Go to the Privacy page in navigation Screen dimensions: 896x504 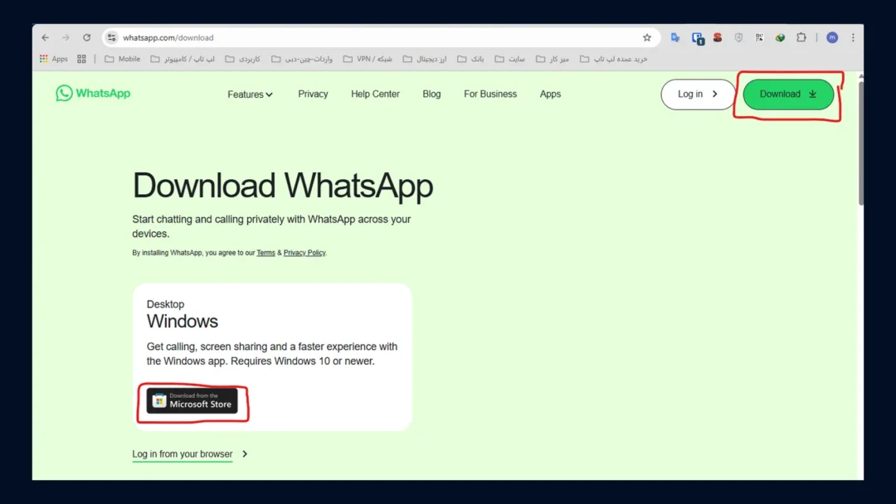(313, 94)
